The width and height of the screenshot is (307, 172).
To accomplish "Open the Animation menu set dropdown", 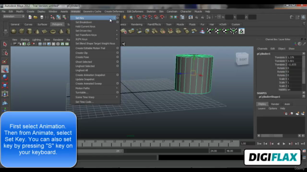I will pos(14,17).
